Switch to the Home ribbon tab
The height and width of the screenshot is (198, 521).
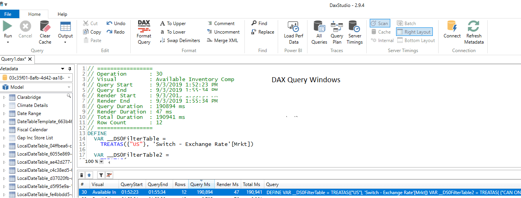[x=34, y=14]
